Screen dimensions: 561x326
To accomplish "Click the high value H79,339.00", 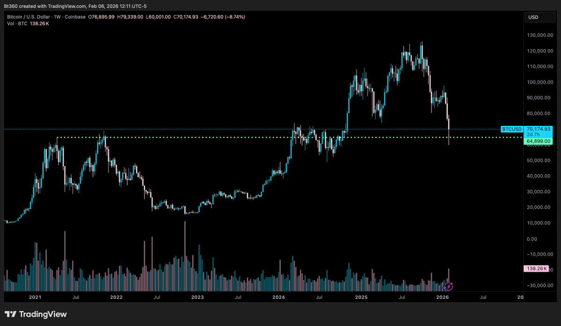I will tap(130, 17).
